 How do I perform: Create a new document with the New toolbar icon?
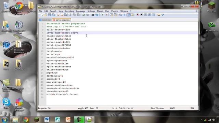(42, 15)
